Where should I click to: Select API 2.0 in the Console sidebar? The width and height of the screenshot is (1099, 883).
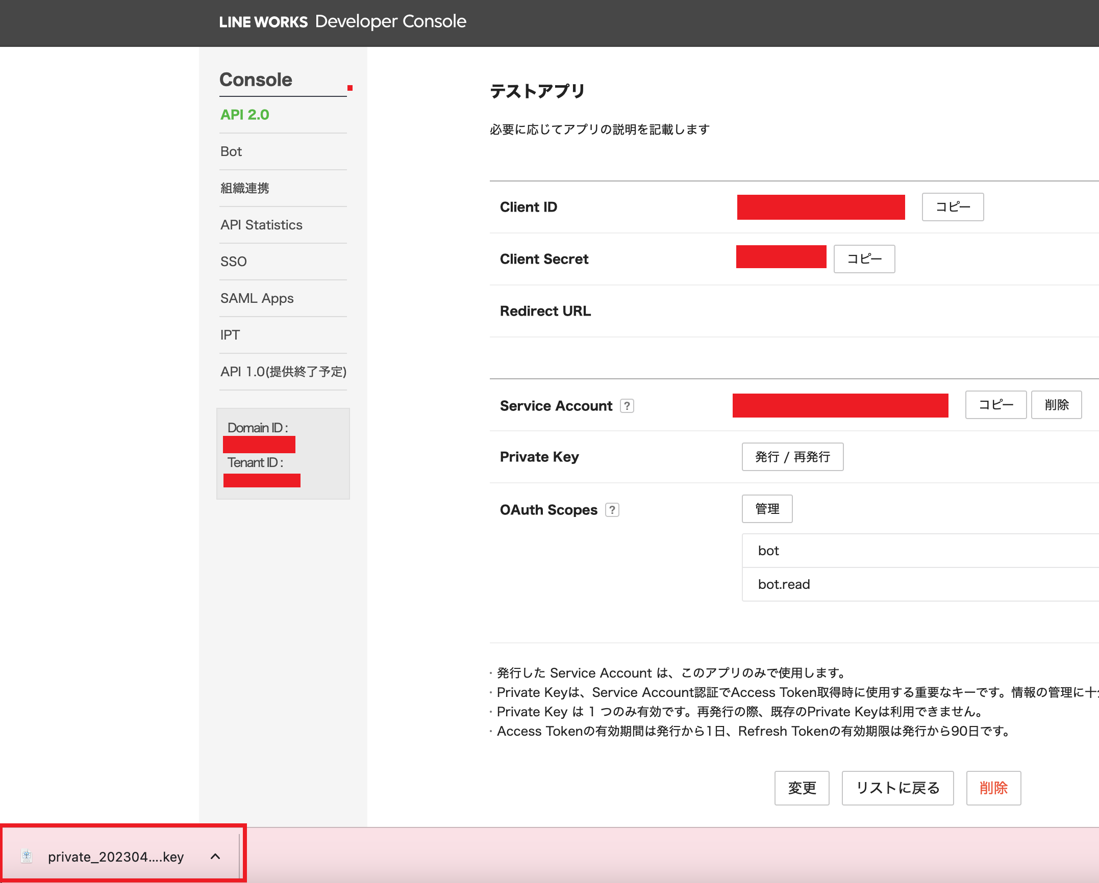(244, 115)
